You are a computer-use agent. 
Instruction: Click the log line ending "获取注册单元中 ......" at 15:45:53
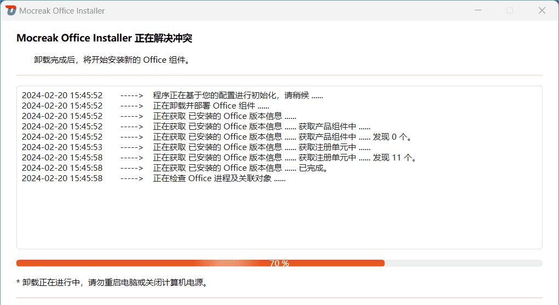tap(261, 147)
